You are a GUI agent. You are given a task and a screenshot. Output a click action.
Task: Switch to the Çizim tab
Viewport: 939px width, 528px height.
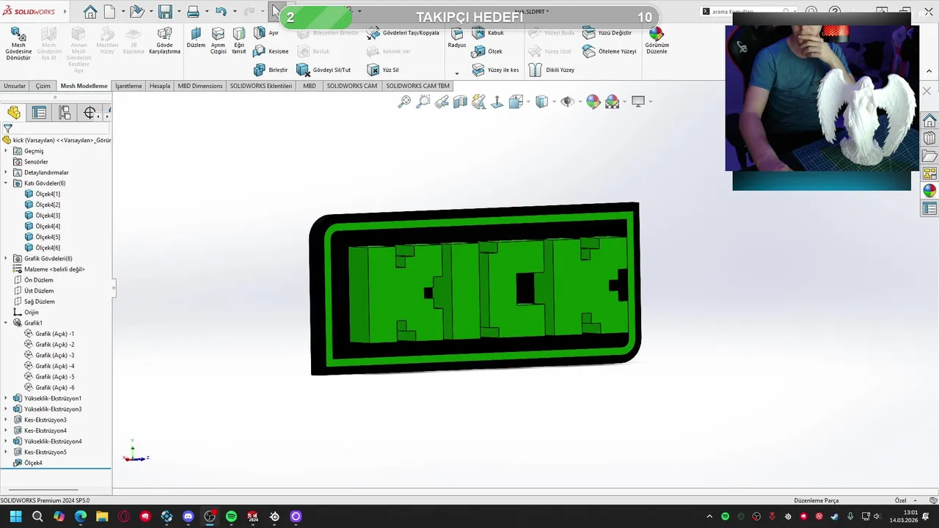43,86
